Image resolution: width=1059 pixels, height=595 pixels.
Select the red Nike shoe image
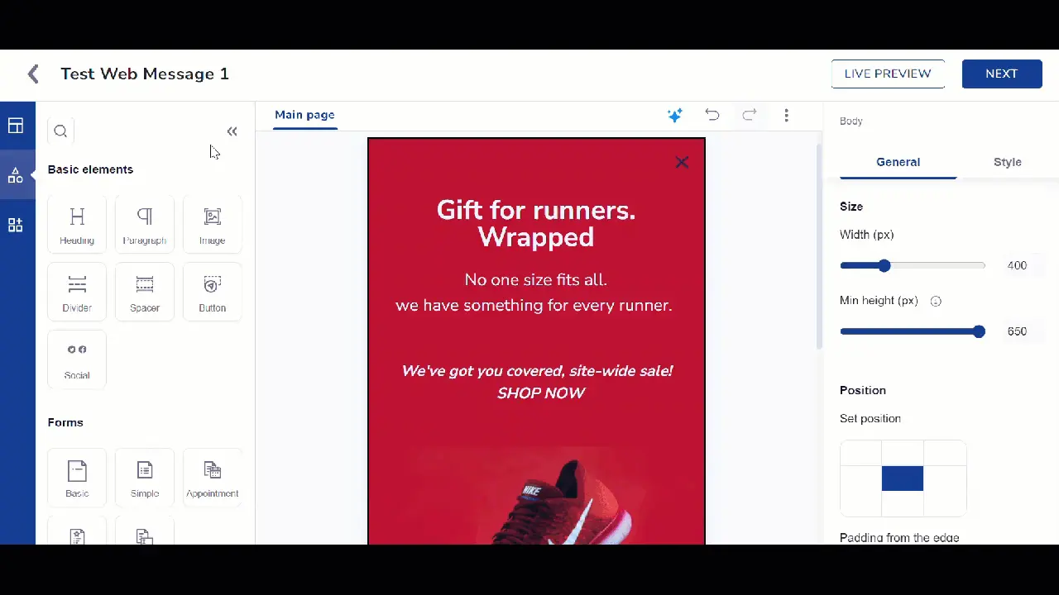tap(536, 496)
